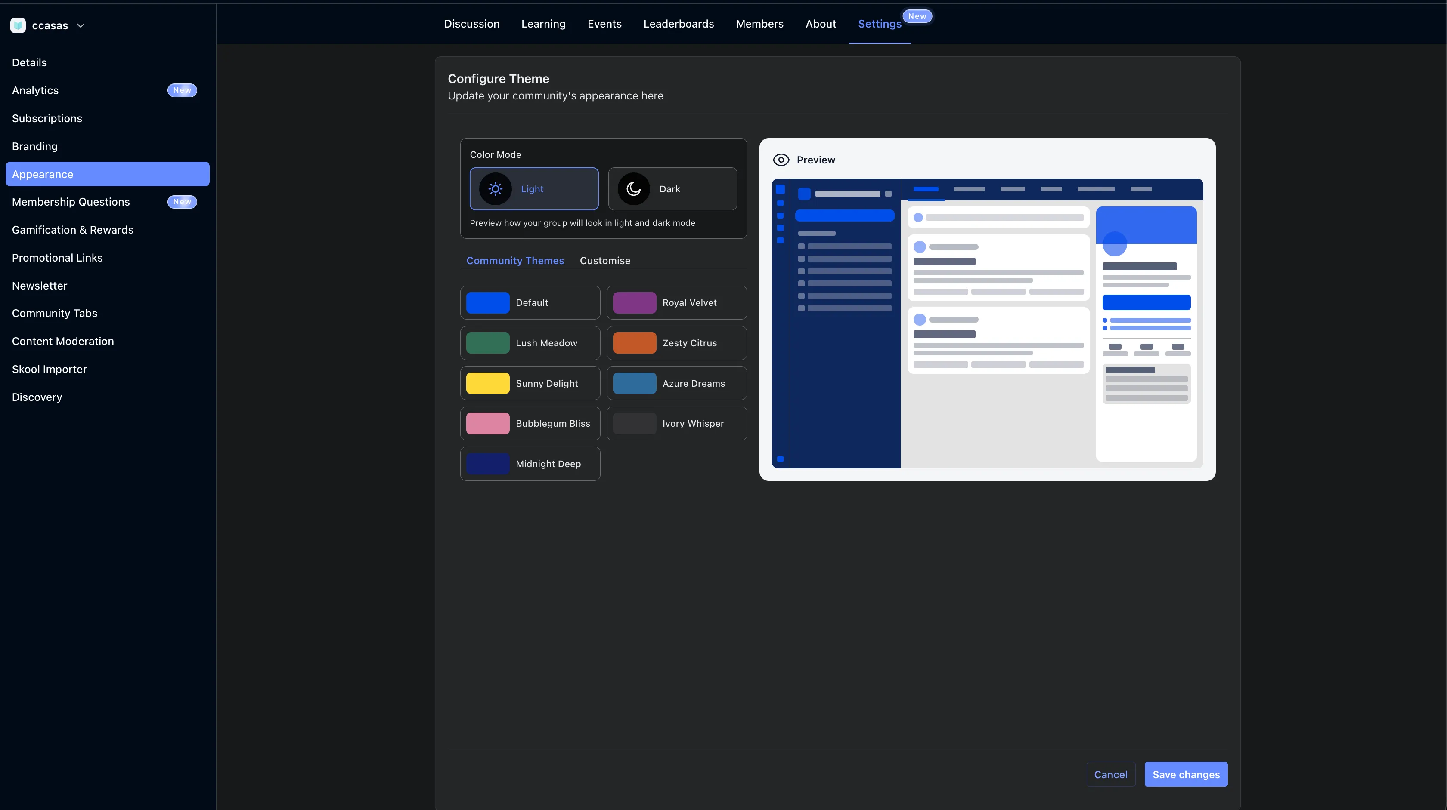The image size is (1447, 810).
Task: Open Branding settings
Action: pyautogui.click(x=107, y=146)
